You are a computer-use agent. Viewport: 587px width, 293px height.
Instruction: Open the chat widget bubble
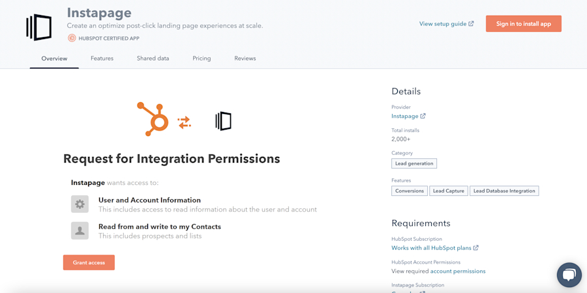coord(569,275)
